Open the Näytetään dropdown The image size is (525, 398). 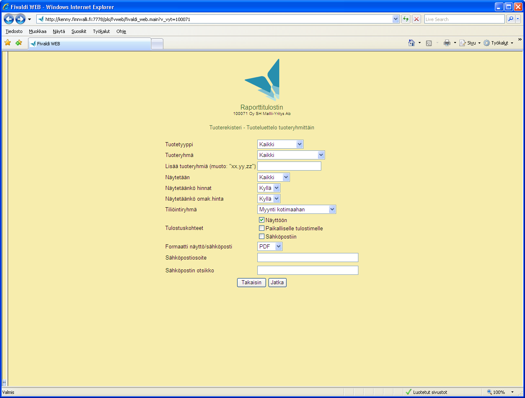pyautogui.click(x=273, y=177)
